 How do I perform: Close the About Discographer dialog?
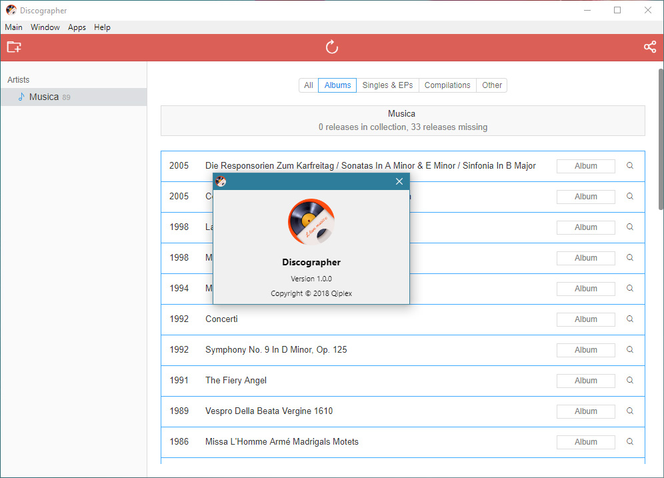[399, 181]
